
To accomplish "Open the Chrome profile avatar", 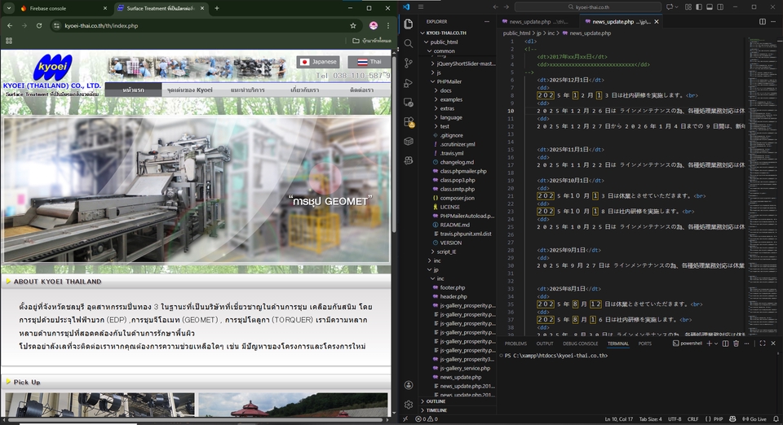I will click(x=374, y=25).
